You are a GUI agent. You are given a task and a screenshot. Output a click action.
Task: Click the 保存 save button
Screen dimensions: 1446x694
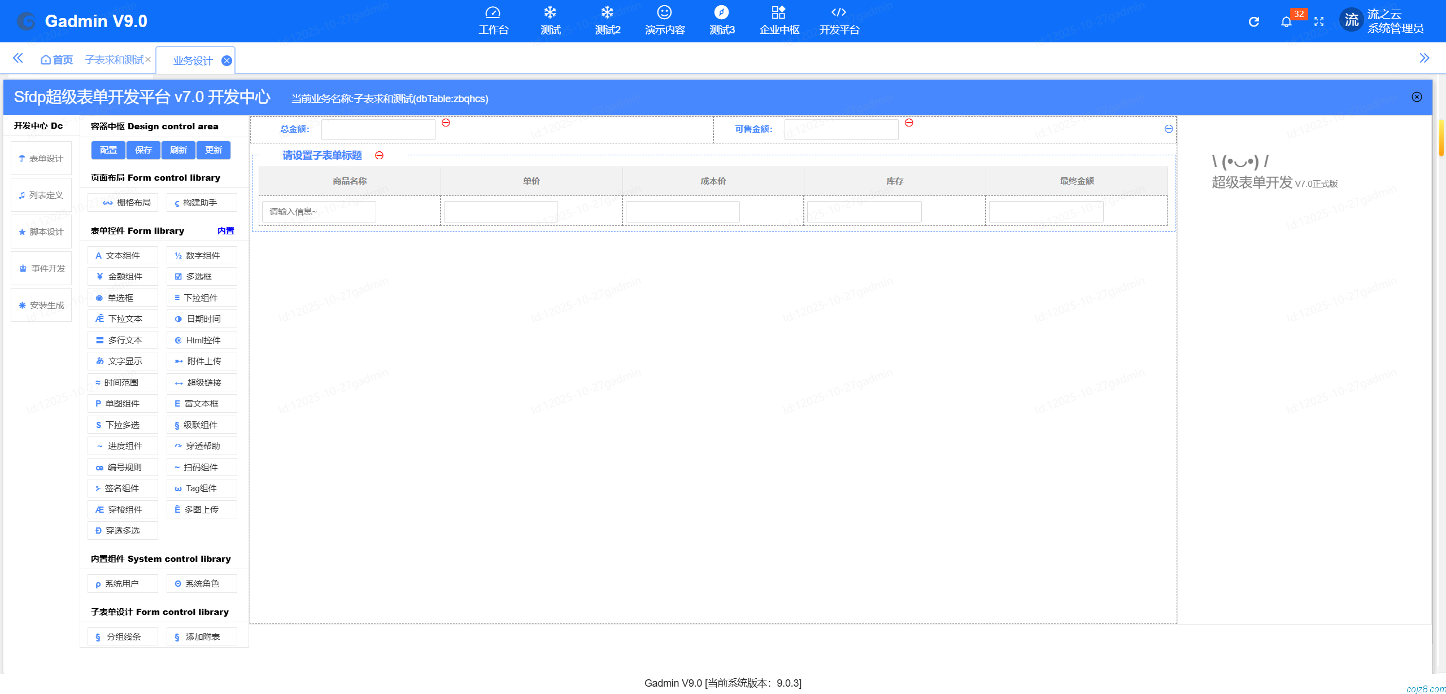point(143,150)
